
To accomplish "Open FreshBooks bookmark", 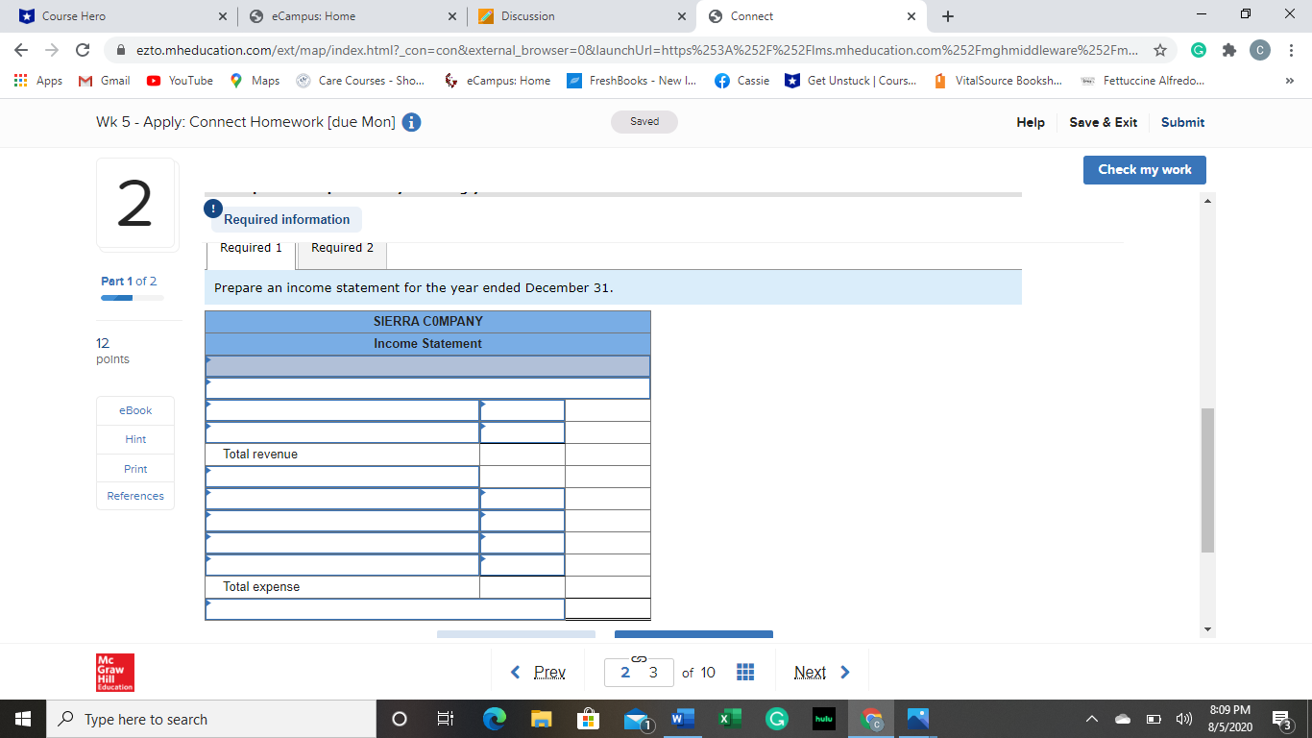I will (x=631, y=81).
